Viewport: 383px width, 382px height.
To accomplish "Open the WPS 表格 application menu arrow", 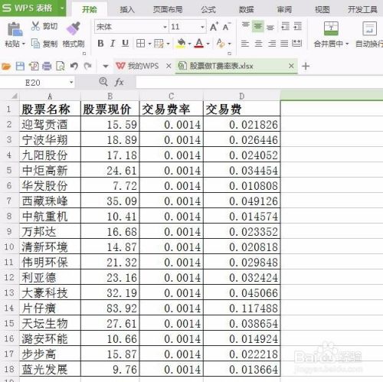I will (x=62, y=8).
